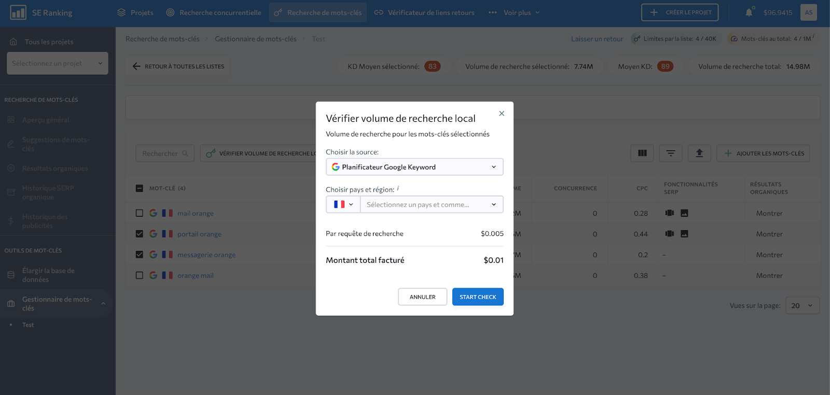Click the Rechercher input field
Screen dimensions: 830x395
point(165,153)
